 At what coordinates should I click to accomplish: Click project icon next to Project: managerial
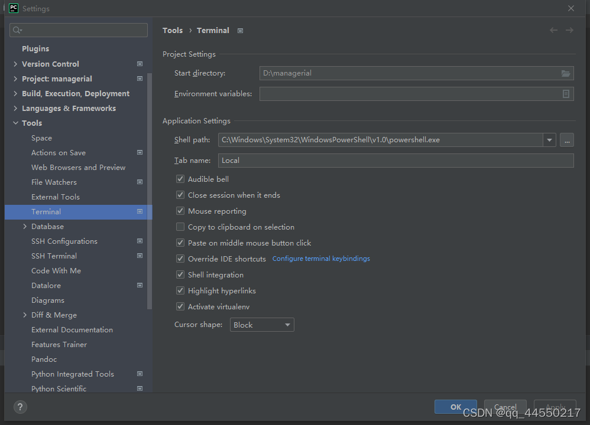coord(140,79)
